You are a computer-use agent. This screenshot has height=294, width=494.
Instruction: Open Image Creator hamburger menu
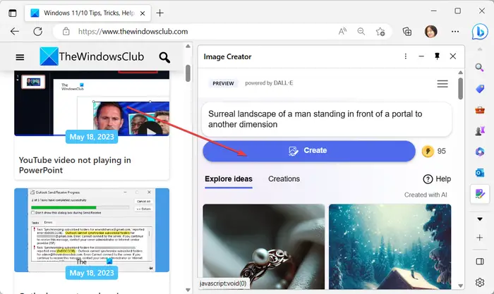(x=442, y=84)
